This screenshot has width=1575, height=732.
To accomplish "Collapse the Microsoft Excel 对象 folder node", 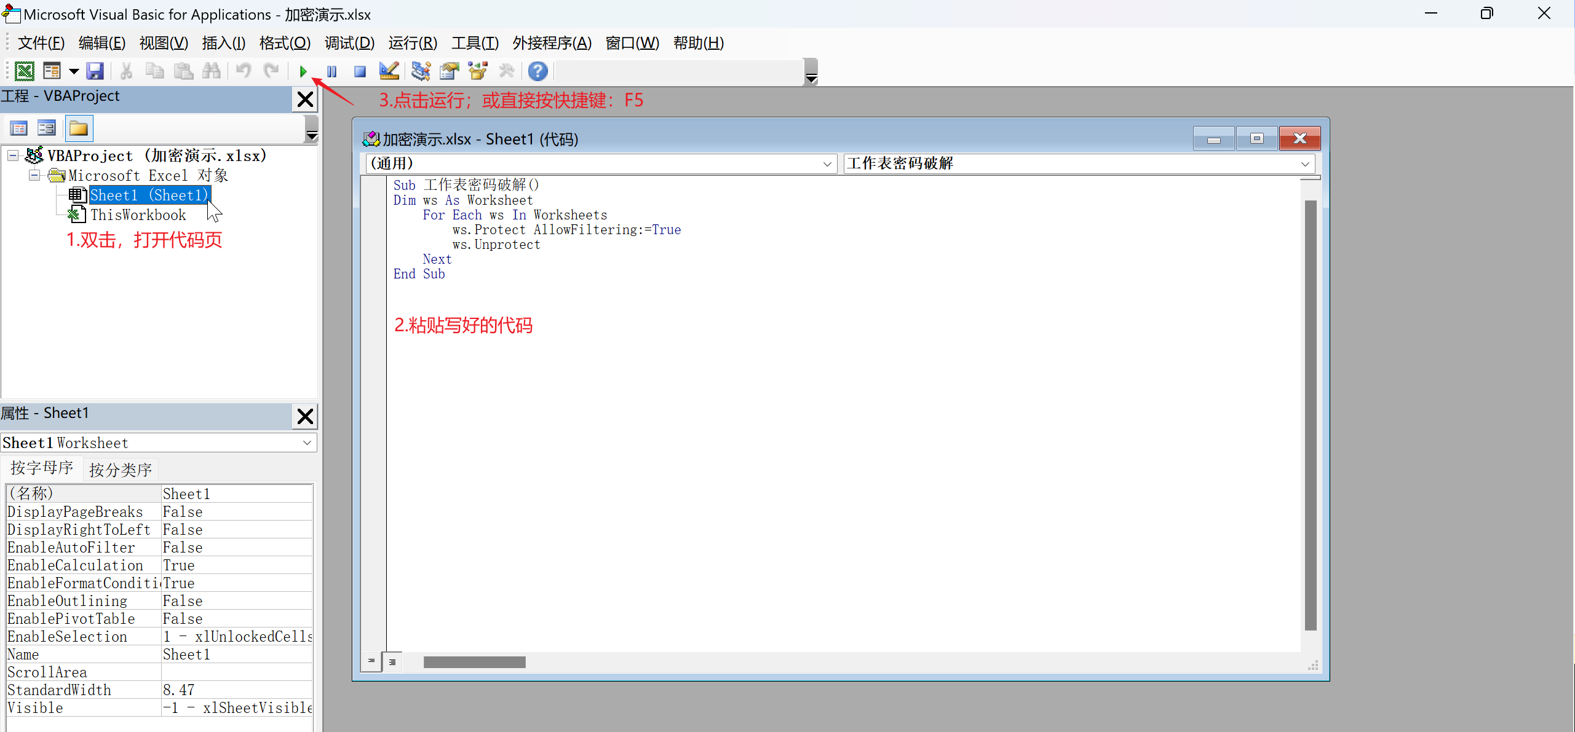I will 34,176.
